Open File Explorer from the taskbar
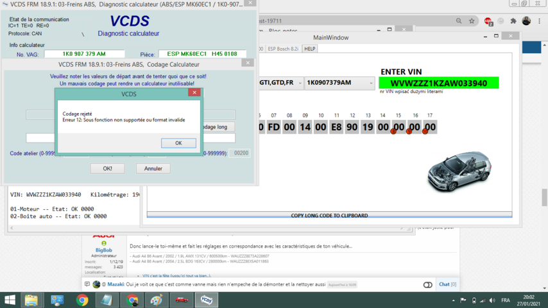548x308 pixels. [31, 300]
